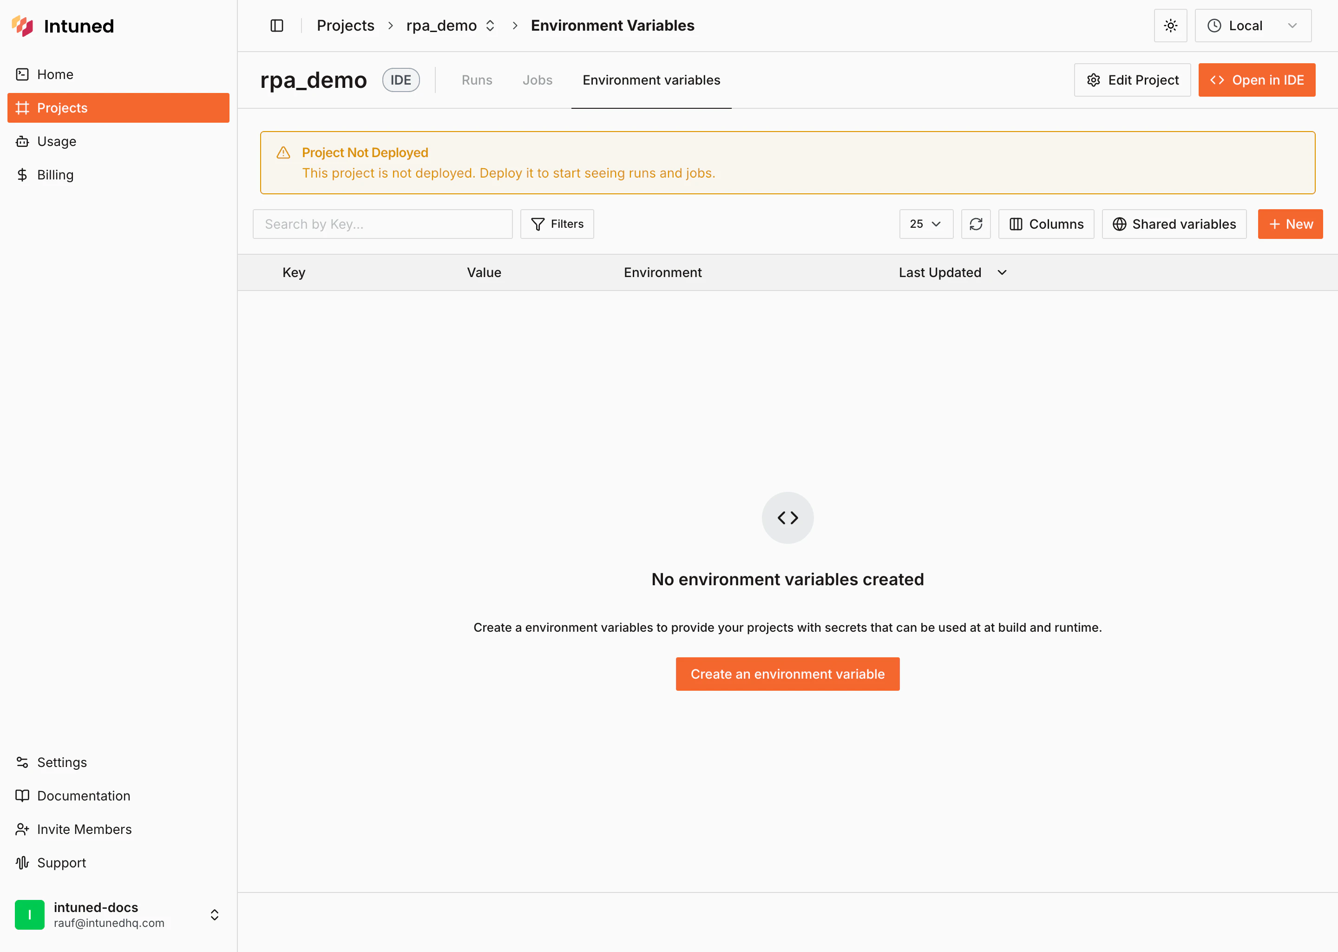This screenshot has height=952, width=1338.
Task: Click the Project Not Deployed heading
Action: tap(365, 152)
